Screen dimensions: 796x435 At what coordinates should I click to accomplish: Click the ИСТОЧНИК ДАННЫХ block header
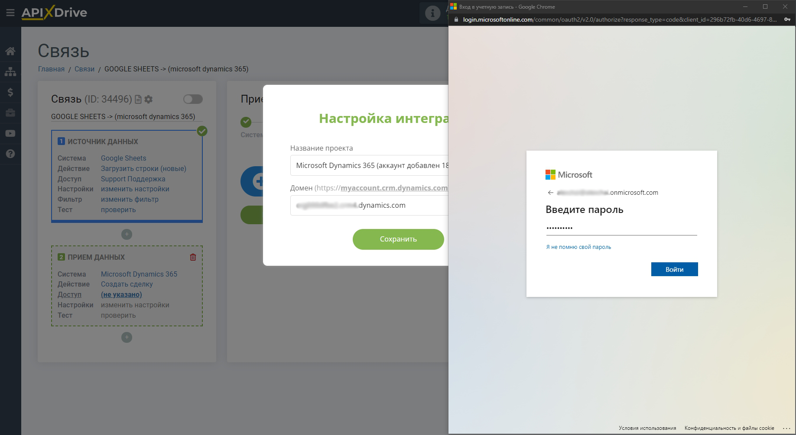103,142
